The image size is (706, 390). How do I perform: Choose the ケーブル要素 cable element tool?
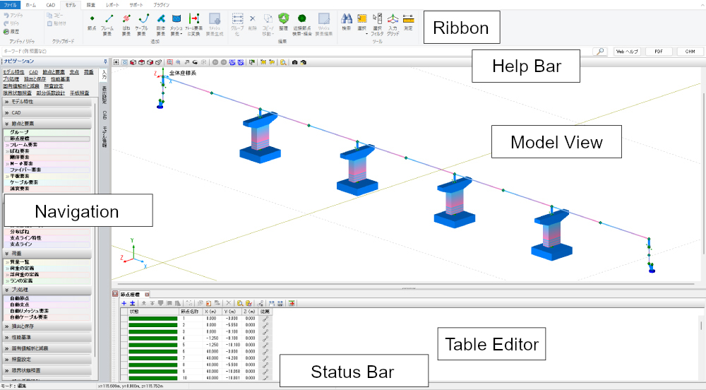click(x=143, y=20)
